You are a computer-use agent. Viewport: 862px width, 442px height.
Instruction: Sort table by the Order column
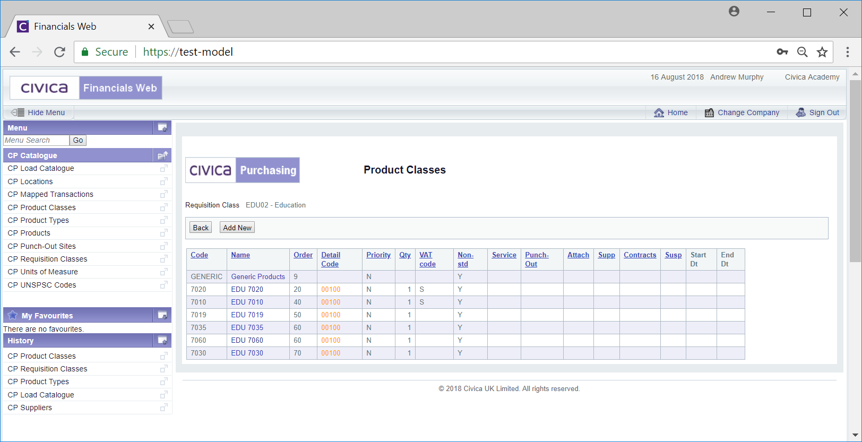pyautogui.click(x=303, y=255)
